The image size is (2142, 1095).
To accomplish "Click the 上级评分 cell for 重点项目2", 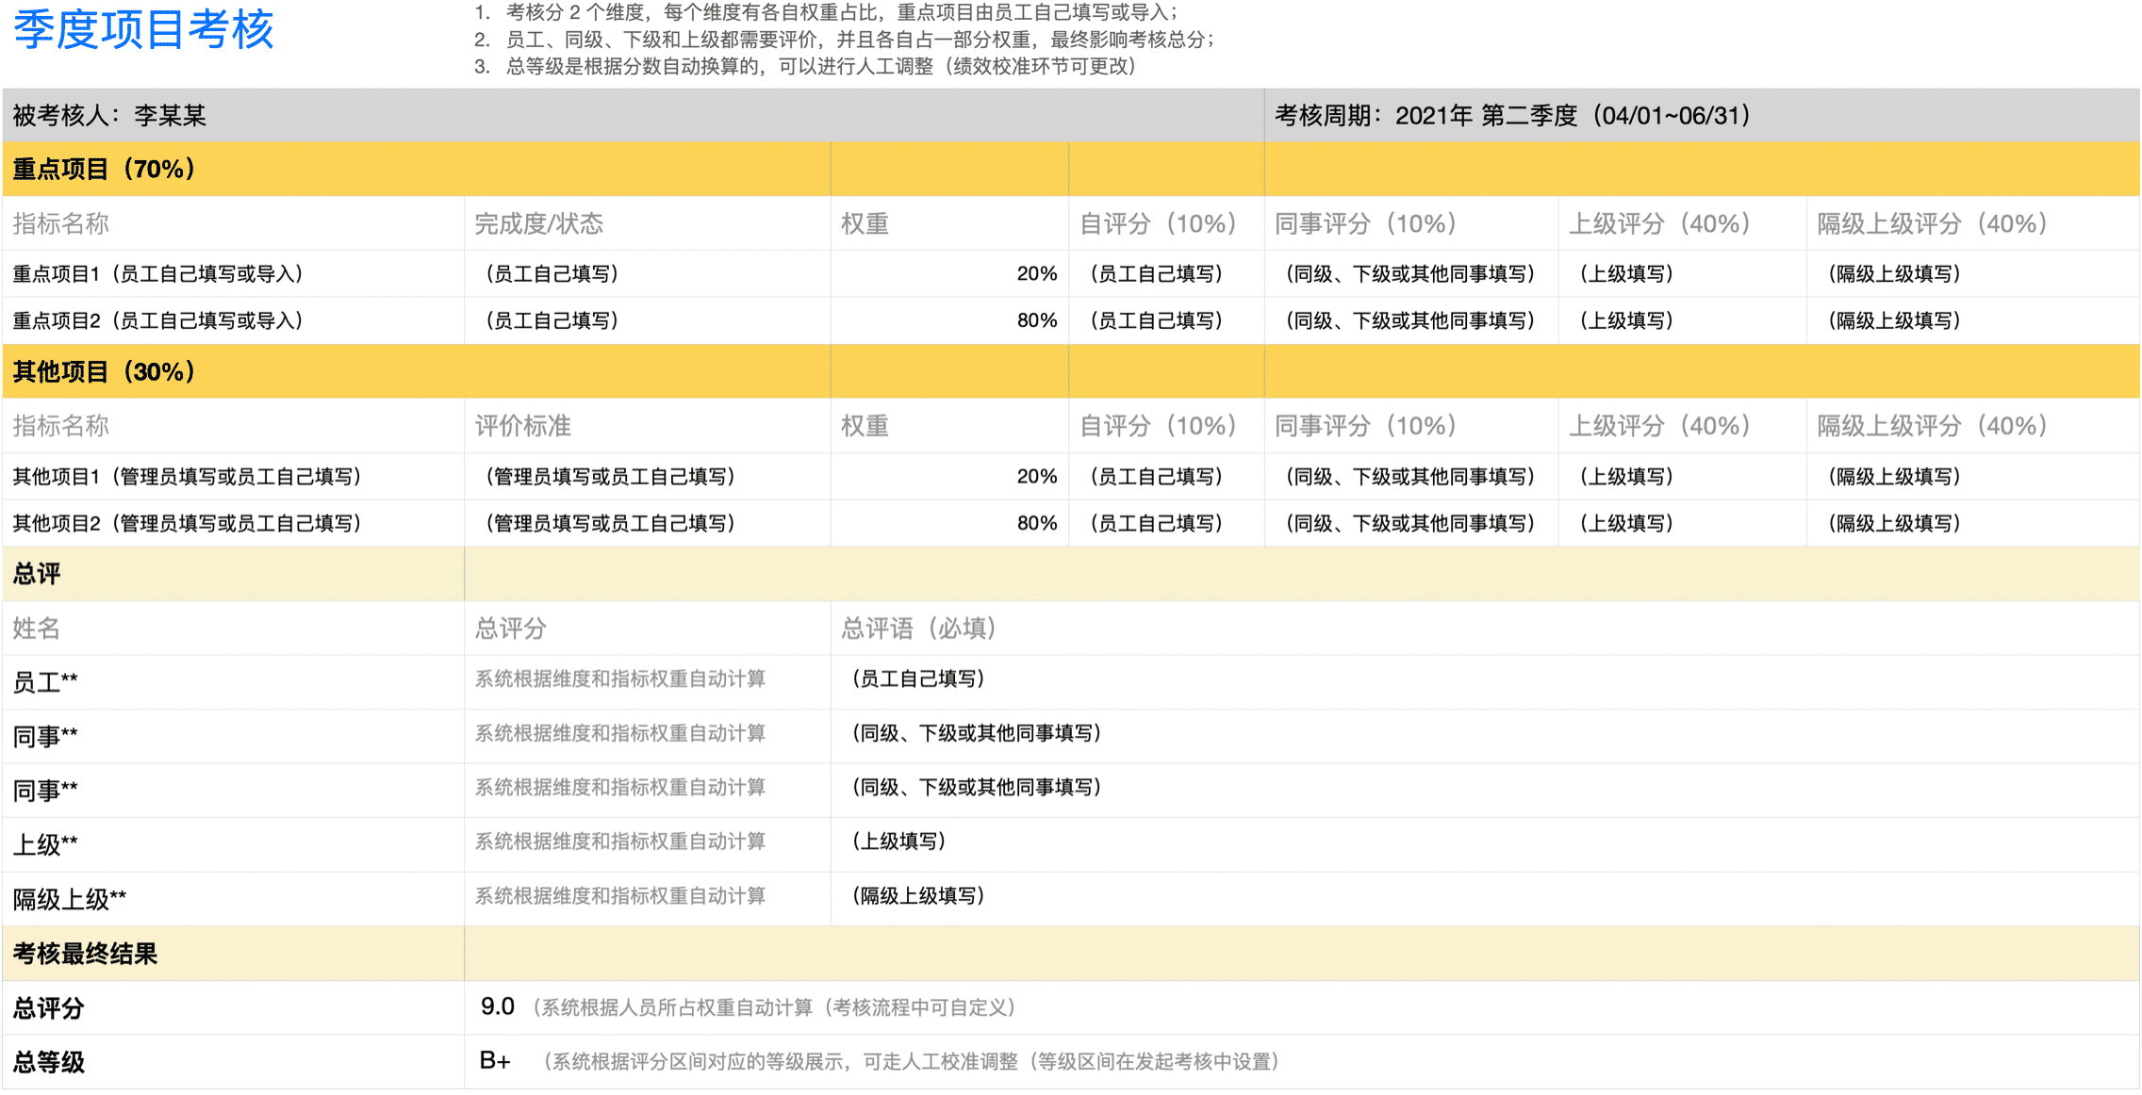I will pyautogui.click(x=1683, y=320).
